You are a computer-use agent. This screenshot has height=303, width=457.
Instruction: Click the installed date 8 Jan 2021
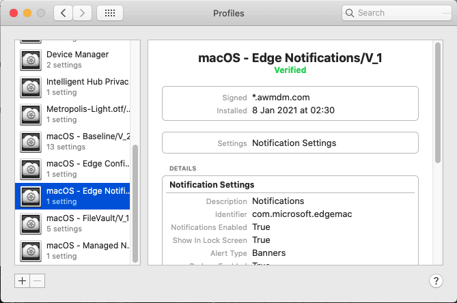tap(293, 111)
